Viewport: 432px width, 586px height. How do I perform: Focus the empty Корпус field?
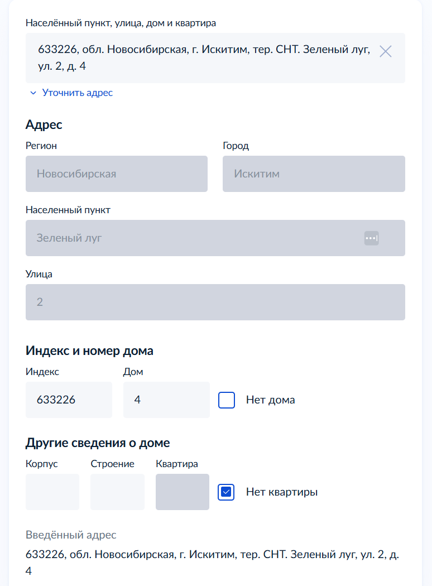pyautogui.click(x=52, y=492)
